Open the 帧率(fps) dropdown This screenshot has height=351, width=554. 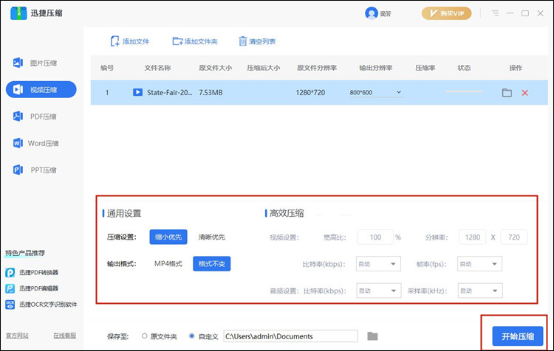[x=479, y=264]
